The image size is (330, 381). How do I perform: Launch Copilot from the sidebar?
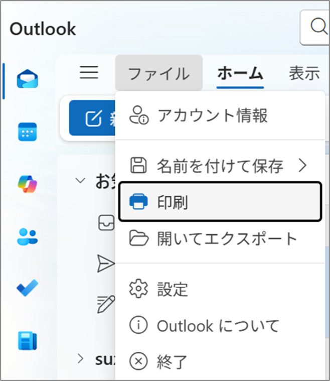pyautogui.click(x=28, y=184)
